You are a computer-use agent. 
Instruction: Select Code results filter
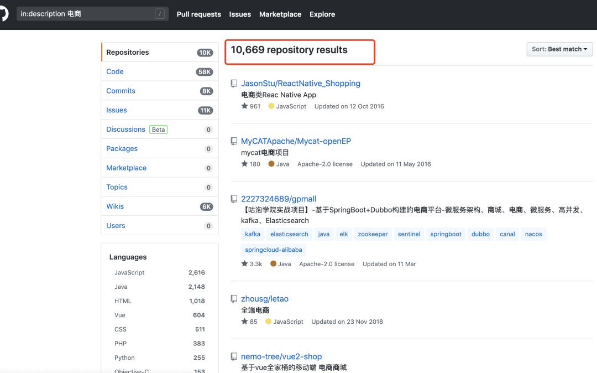(160, 71)
